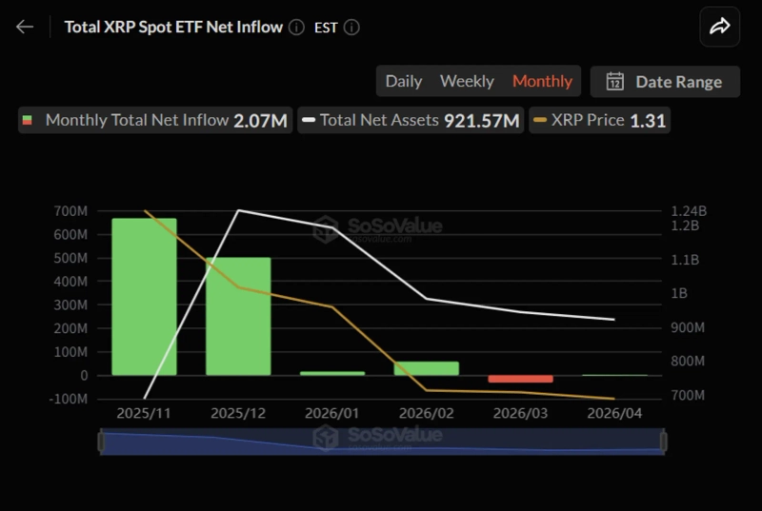Viewport: 762px width, 511px height.
Task: Toggle Monthly Total Net Inflow series
Action: point(136,121)
